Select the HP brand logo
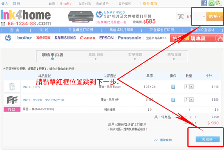224x150 pixels. click(8, 38)
